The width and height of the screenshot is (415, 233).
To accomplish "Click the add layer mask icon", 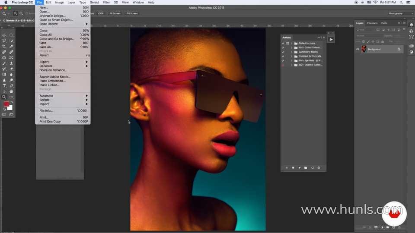I will click(376, 227).
